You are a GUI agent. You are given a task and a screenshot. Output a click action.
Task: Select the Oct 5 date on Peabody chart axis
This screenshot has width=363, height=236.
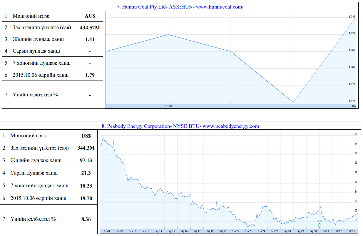pos(352,231)
